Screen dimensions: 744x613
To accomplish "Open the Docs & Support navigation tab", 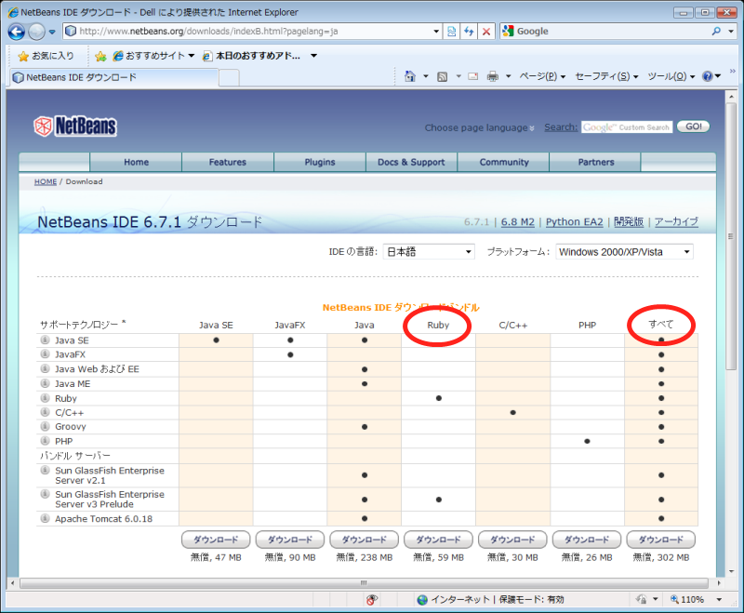I will [411, 162].
